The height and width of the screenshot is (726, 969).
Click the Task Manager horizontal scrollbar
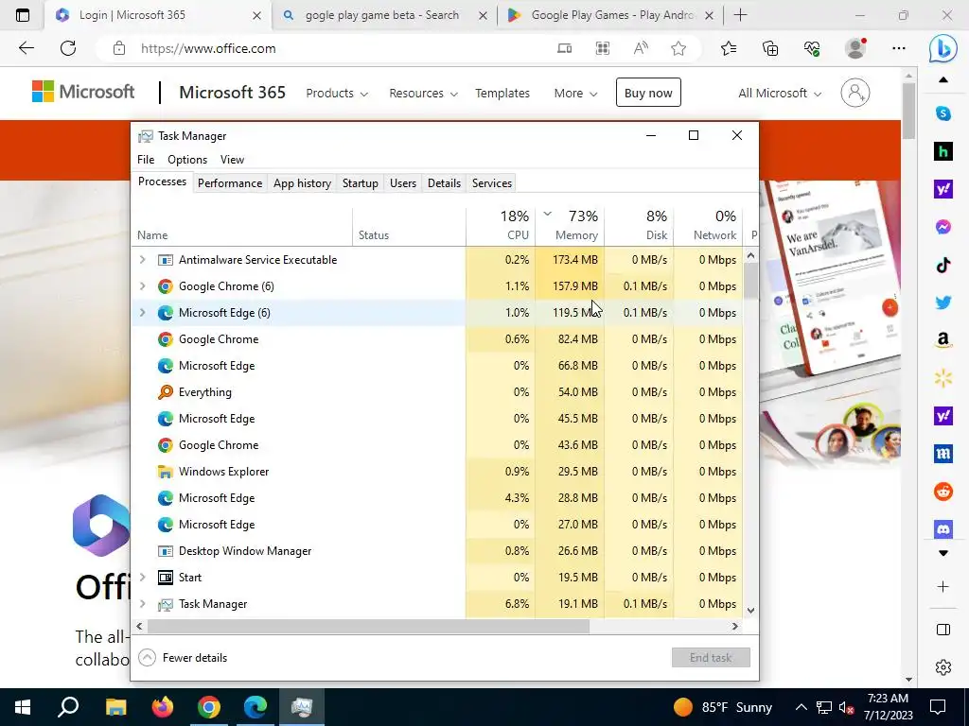368,627
